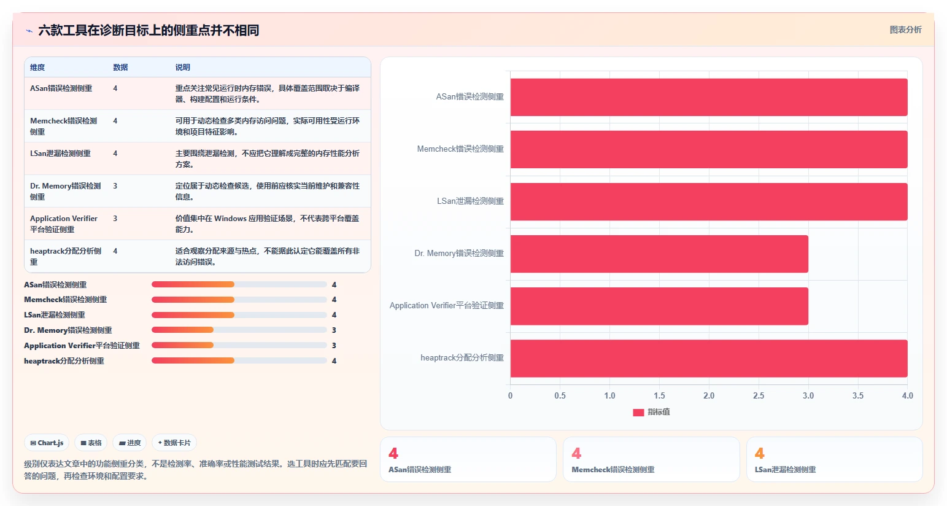The width and height of the screenshot is (947, 506).
Task: Open the Memcheck错误检测侧重 data card
Action: click(x=651, y=459)
